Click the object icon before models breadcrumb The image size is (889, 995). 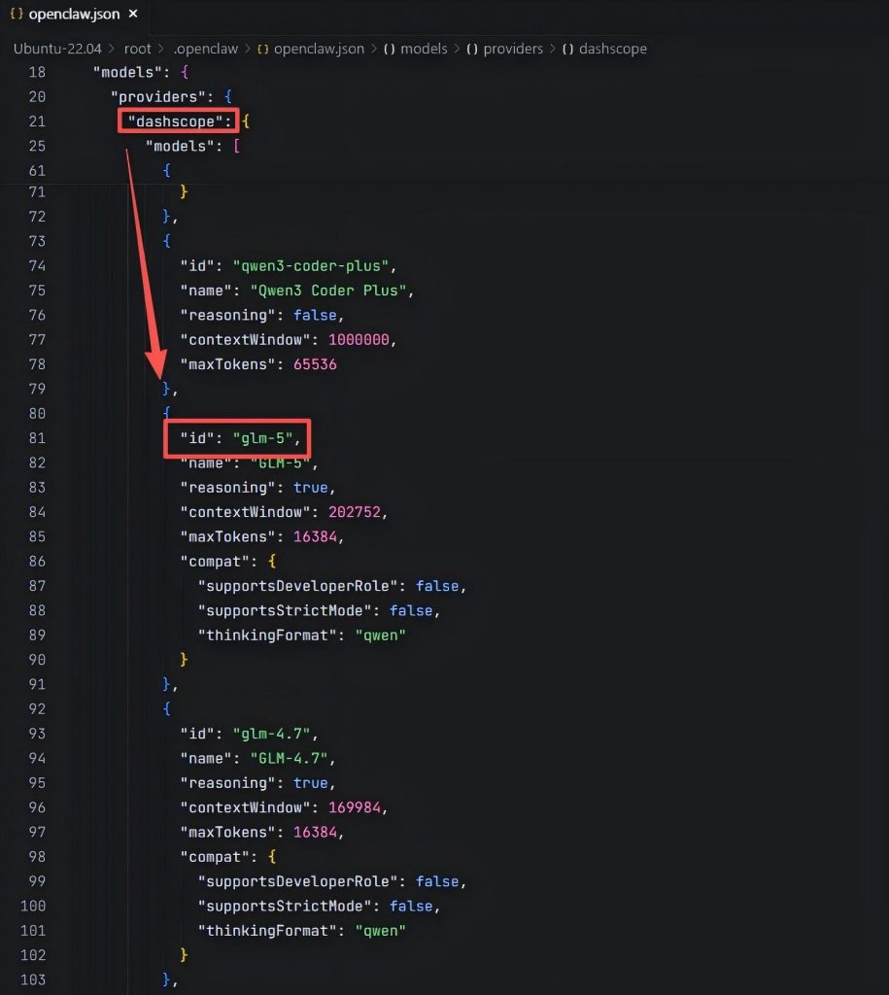(390, 49)
